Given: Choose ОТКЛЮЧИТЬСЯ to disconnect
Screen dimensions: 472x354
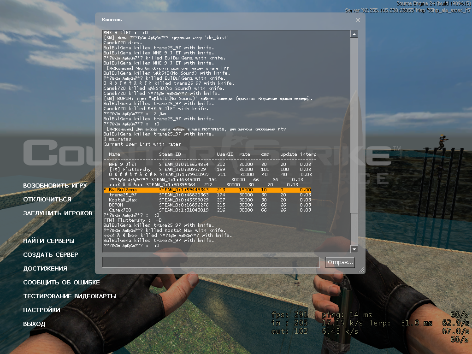Looking at the screenshot, I should coord(47,199).
